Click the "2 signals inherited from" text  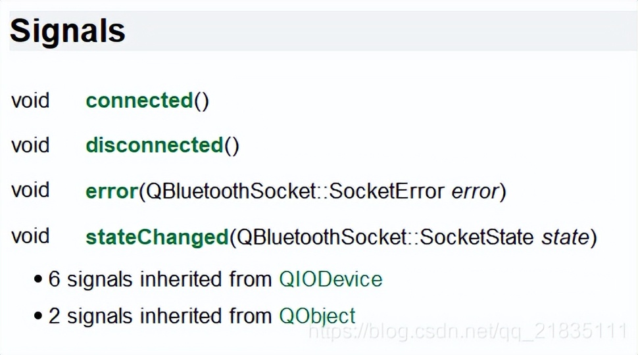tap(160, 316)
